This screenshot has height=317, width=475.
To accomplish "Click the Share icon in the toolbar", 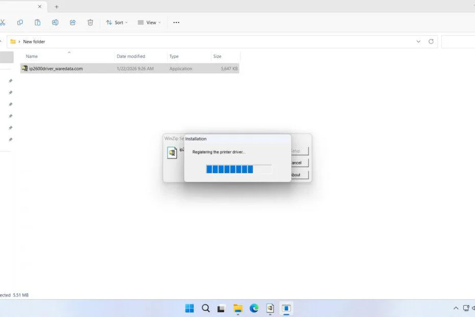I will tap(73, 22).
